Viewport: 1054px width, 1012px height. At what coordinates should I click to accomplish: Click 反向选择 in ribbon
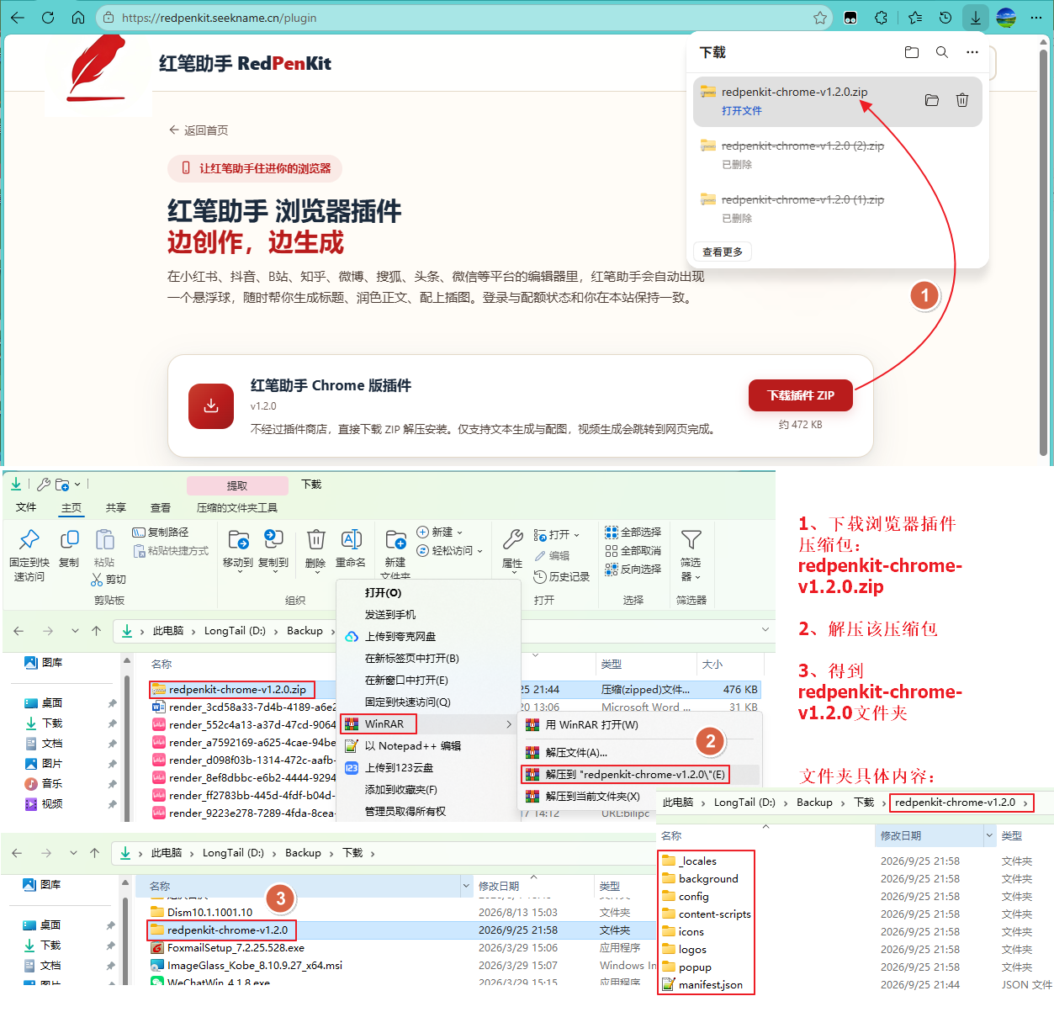[x=633, y=570]
